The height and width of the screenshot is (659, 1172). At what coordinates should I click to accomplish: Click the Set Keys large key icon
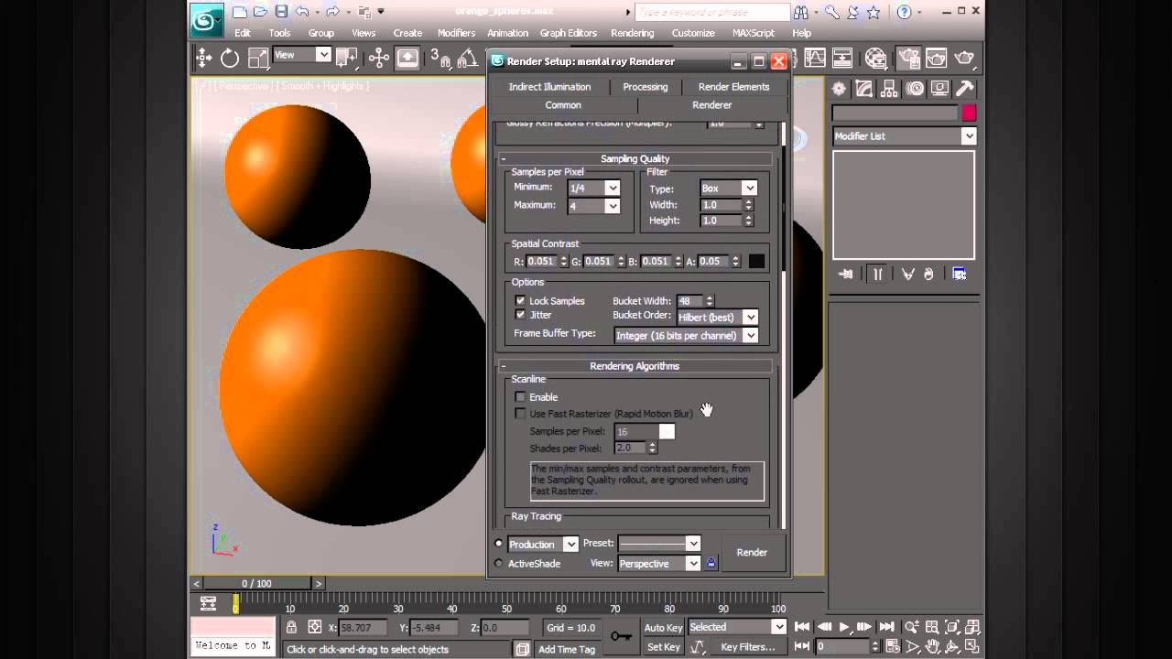coord(622,636)
